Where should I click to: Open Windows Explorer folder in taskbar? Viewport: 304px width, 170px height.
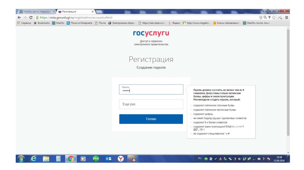click(x=46, y=159)
